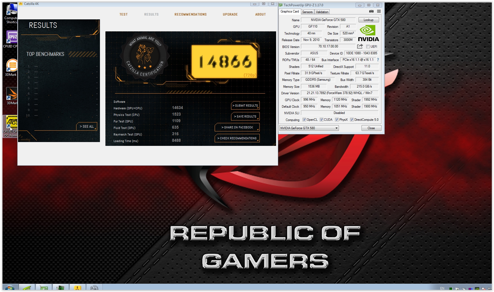The height and width of the screenshot is (292, 494).
Task: Click the Name field showing NVIDIA GeForce GTX 580
Action: tap(328, 20)
